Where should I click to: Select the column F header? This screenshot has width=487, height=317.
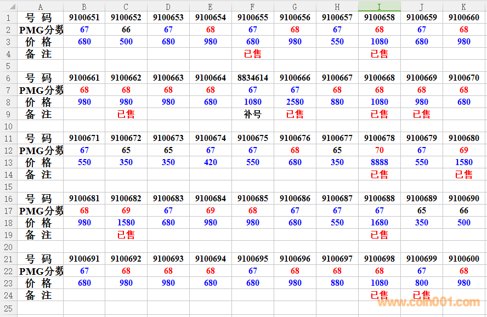(x=253, y=6)
